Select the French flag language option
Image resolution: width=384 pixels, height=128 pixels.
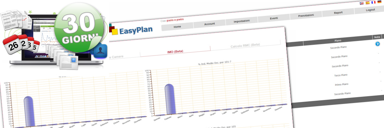[373, 2]
